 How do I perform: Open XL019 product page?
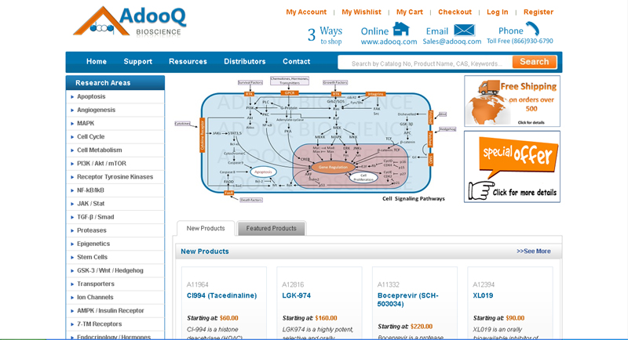pos(483,295)
